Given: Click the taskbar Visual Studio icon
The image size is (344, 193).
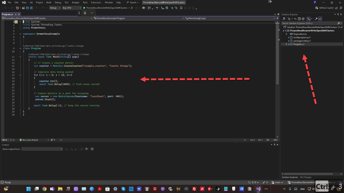Looking at the screenshot, I should [258, 189].
